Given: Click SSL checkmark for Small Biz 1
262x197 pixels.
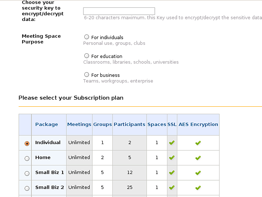Looking at the screenshot, I should [172, 173].
